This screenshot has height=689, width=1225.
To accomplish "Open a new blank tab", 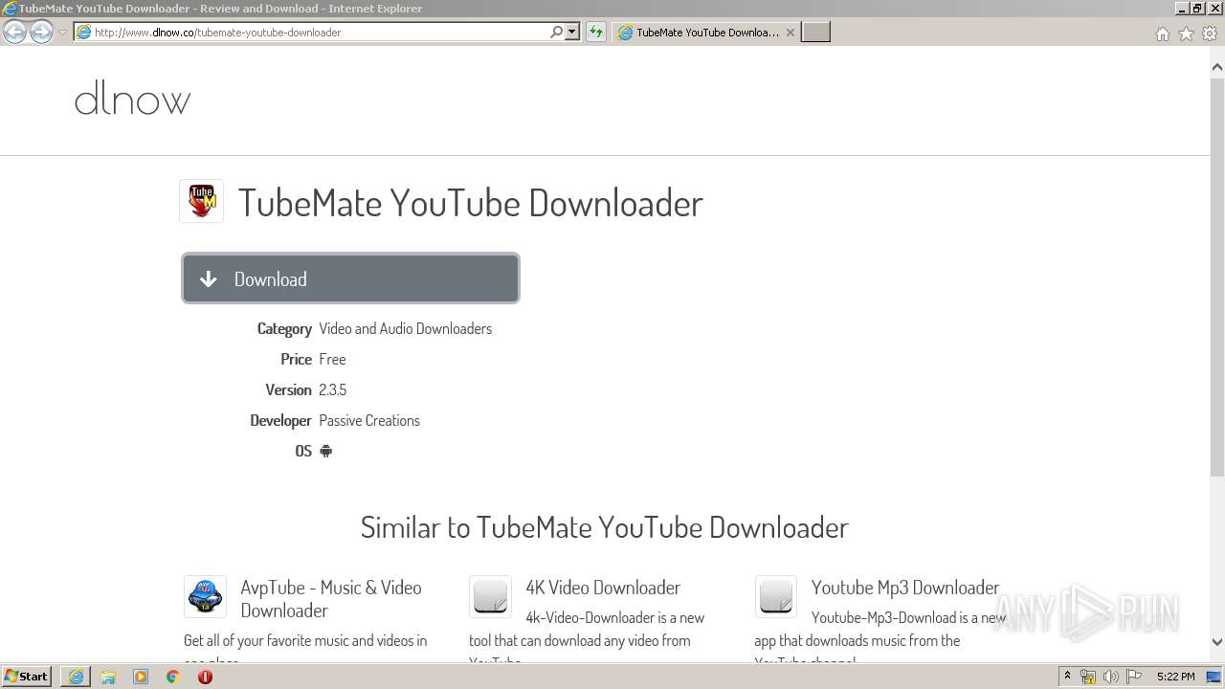I will click(815, 32).
